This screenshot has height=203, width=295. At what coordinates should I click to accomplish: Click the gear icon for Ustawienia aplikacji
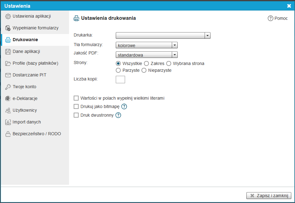coord(8,16)
